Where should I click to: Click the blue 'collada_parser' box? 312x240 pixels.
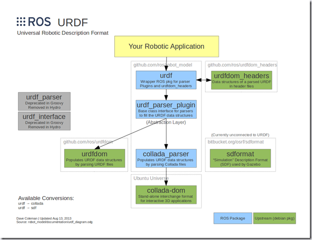[x=166, y=158]
